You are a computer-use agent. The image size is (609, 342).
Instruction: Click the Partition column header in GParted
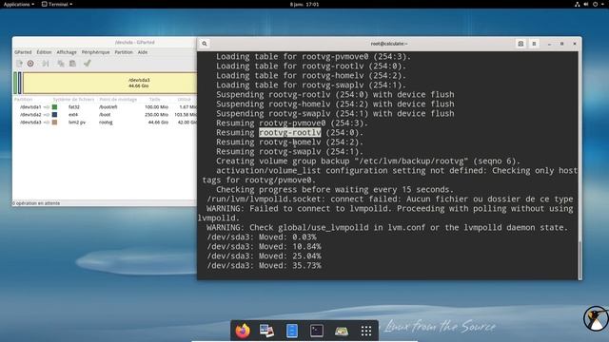tap(23, 100)
